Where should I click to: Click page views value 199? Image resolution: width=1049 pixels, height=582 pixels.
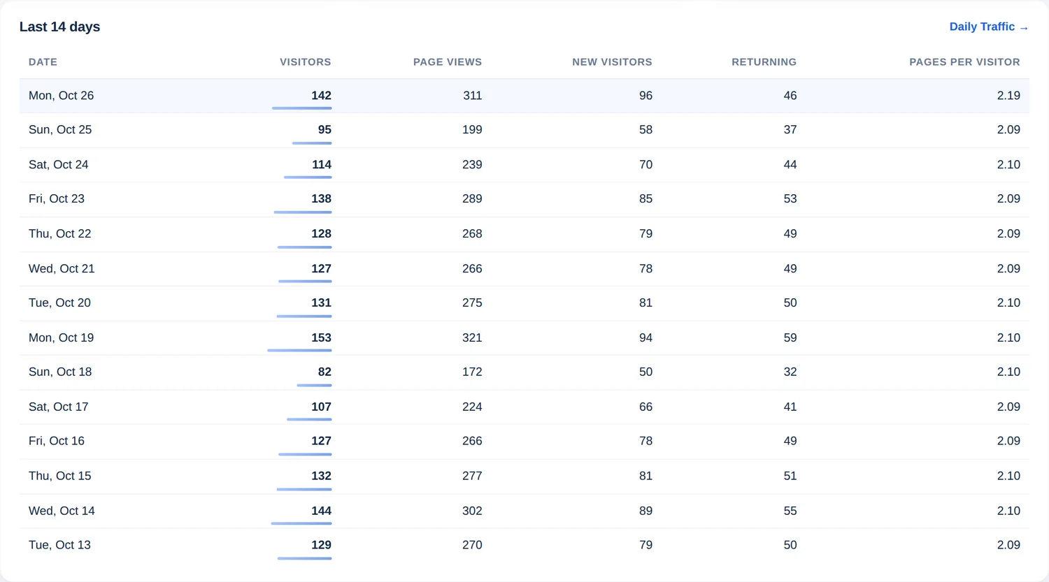pyautogui.click(x=472, y=130)
